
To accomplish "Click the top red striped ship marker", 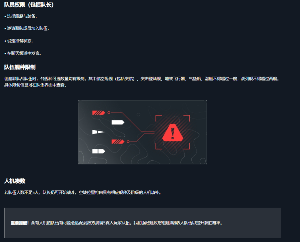I will (x=98, y=113).
